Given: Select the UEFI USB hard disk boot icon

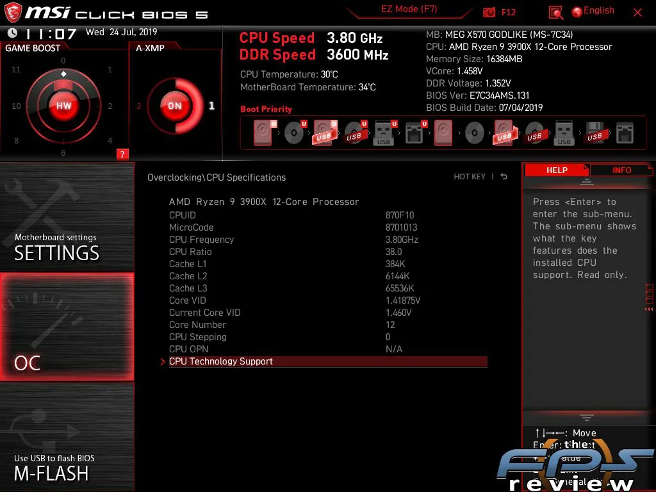Looking at the screenshot, I should (x=325, y=133).
